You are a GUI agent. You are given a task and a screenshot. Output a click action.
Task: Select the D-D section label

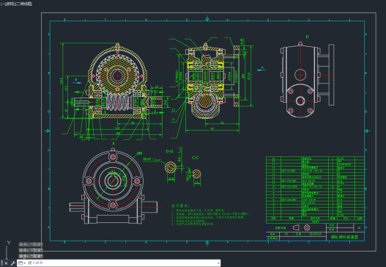coord(169,151)
